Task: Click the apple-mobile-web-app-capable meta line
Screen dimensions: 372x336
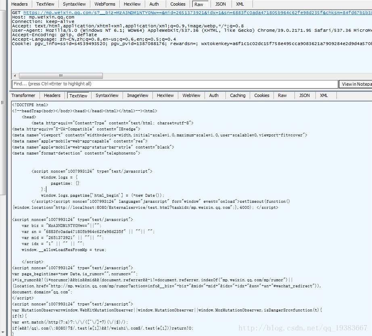Action: 80,141
